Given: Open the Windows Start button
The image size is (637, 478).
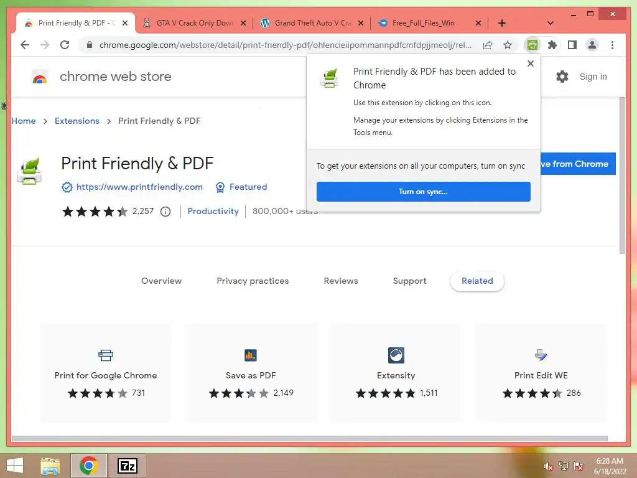Looking at the screenshot, I should (15, 466).
